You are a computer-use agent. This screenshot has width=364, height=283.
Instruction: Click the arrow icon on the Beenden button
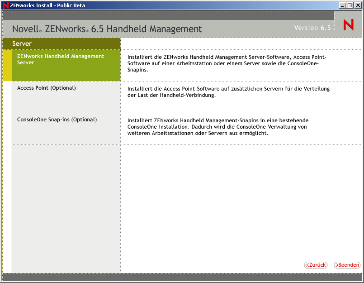tap(338, 265)
